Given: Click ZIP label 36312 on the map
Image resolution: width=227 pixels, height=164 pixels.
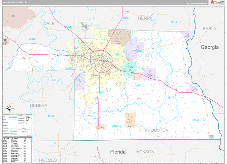Looking at the screenshot, I should click(x=138, y=86).
